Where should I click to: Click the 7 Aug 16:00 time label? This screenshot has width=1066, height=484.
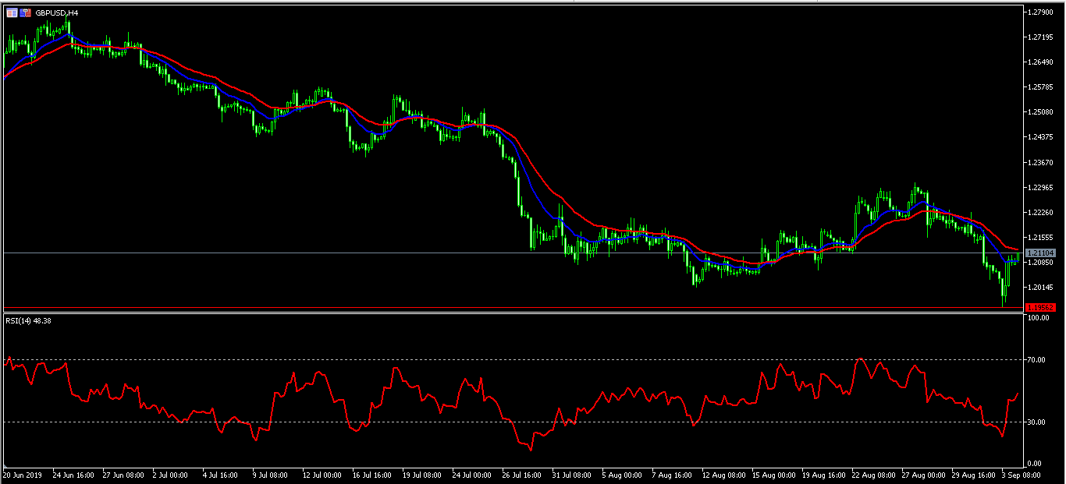[671, 474]
